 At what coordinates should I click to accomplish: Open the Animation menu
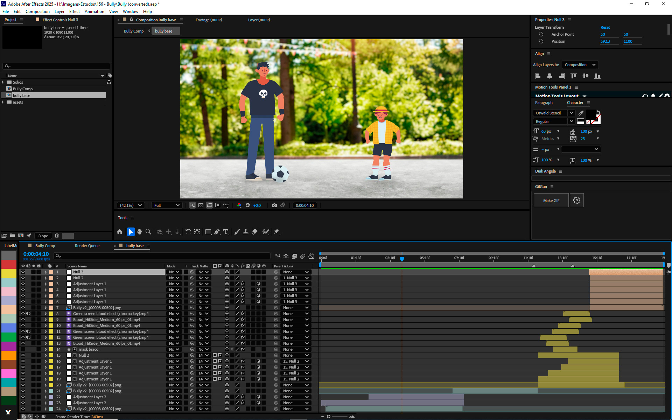pos(94,12)
